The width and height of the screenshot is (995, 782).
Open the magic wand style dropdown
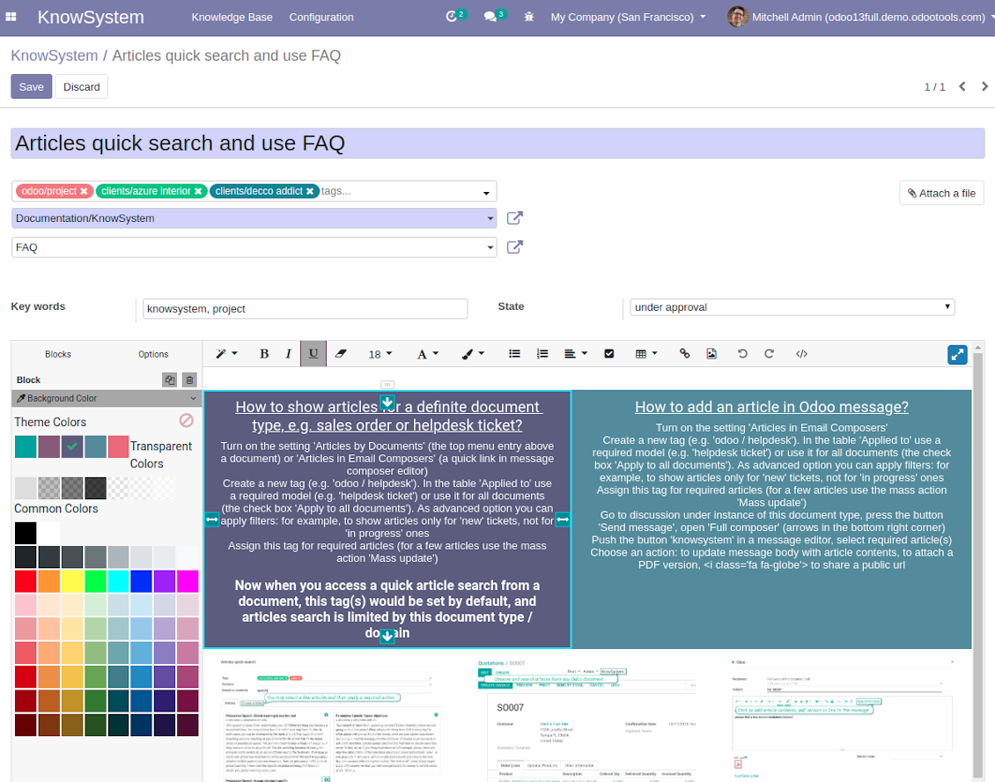226,354
